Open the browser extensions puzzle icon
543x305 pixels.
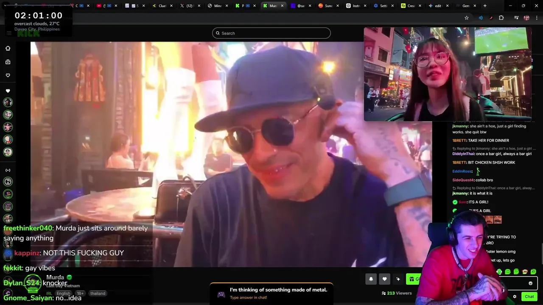[x=501, y=18]
